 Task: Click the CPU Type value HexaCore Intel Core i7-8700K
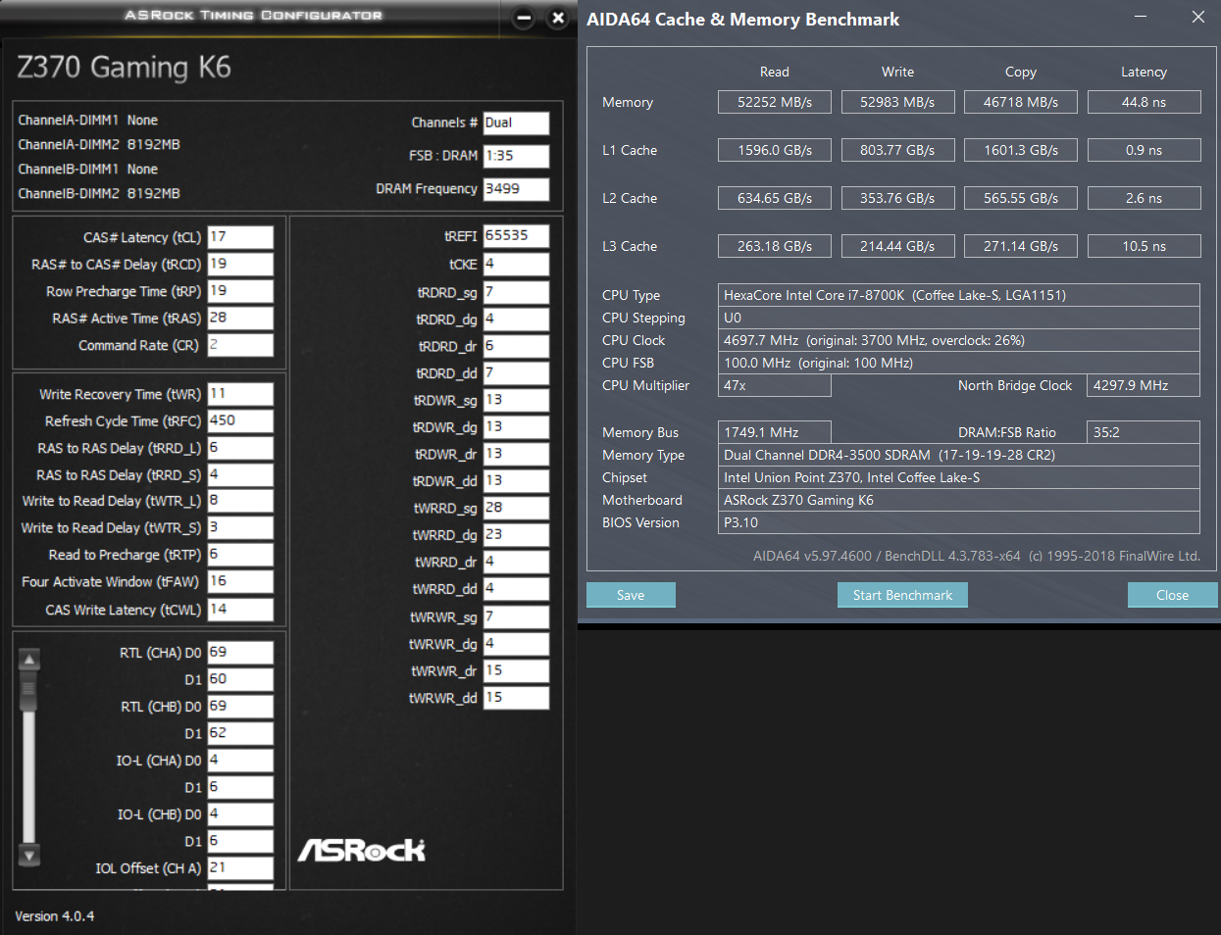click(959, 295)
